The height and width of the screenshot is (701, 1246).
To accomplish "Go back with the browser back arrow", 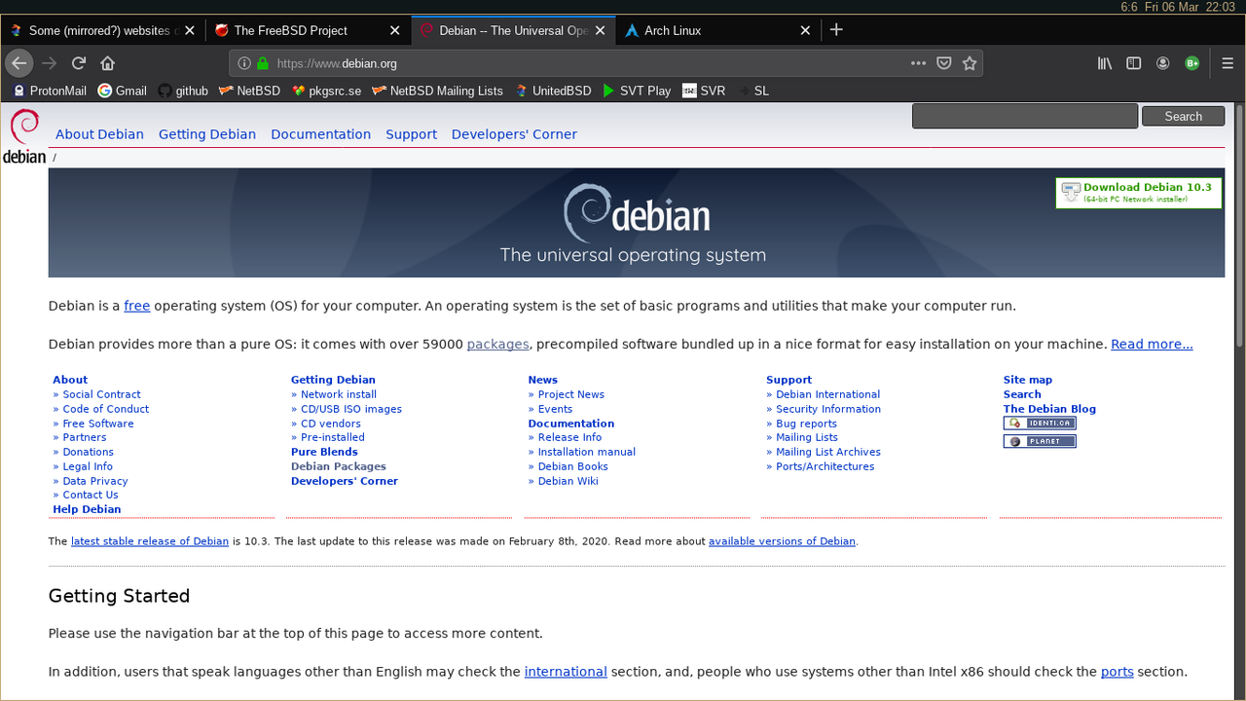I will 19,63.
